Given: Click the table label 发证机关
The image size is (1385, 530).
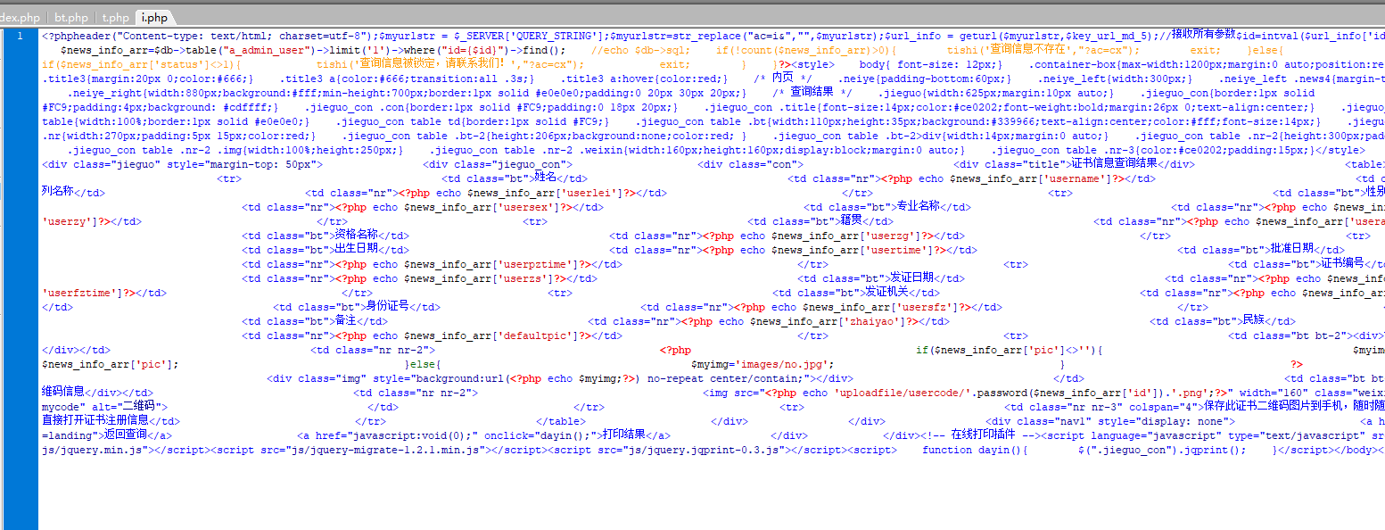Looking at the screenshot, I should pyautogui.click(x=887, y=293).
